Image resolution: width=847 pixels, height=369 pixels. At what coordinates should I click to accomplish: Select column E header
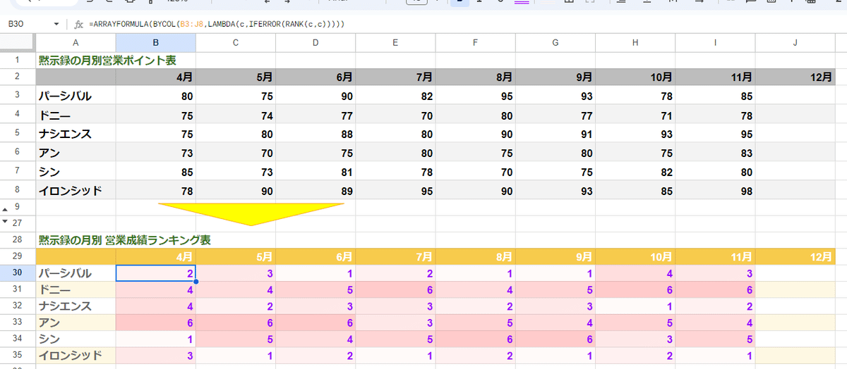(x=395, y=43)
